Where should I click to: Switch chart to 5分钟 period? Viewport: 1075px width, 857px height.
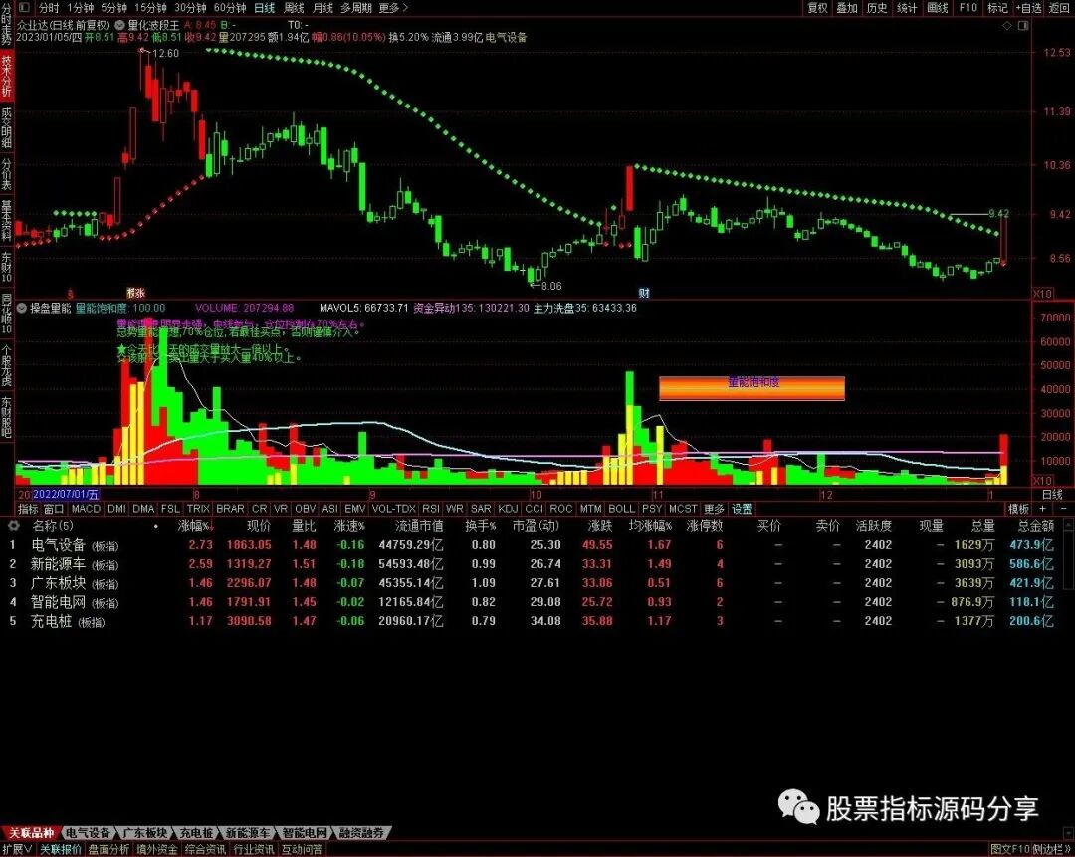113,8
